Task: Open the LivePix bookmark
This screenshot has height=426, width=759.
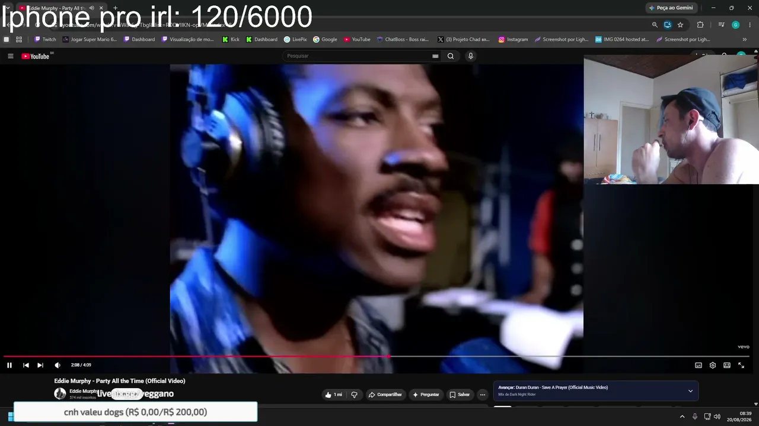Action: 295,40
